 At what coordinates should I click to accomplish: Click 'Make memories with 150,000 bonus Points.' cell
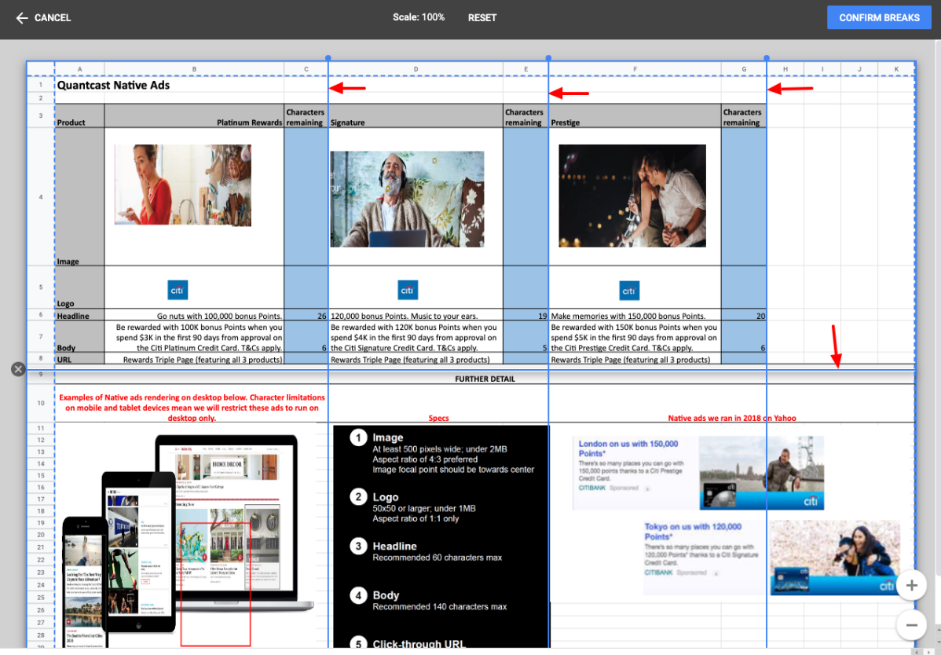pos(635,316)
